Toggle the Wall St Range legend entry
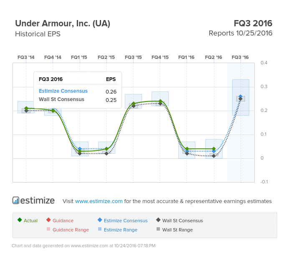The image size is (286, 259). (x=175, y=230)
